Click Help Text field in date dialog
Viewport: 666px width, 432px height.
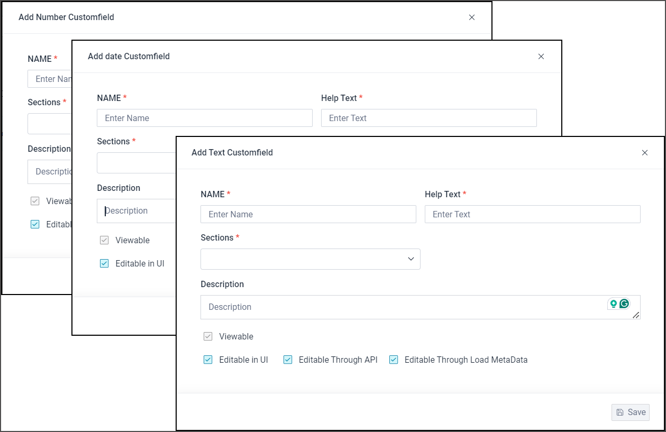coord(428,118)
